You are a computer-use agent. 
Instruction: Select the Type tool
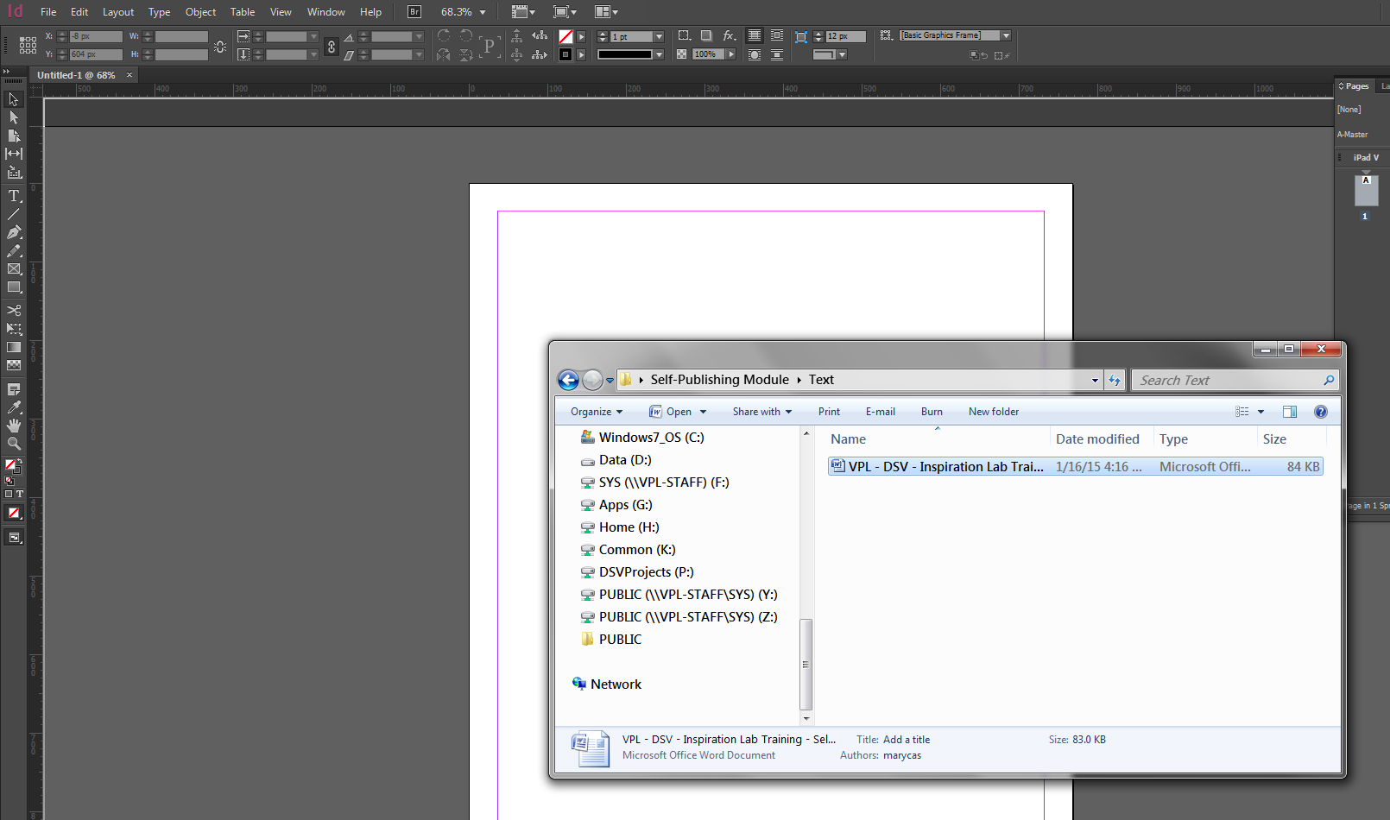click(x=14, y=196)
